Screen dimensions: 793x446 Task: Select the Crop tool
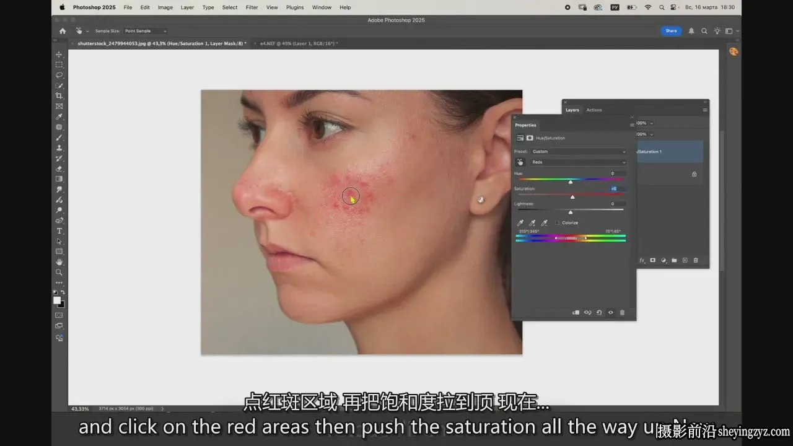coord(59,96)
